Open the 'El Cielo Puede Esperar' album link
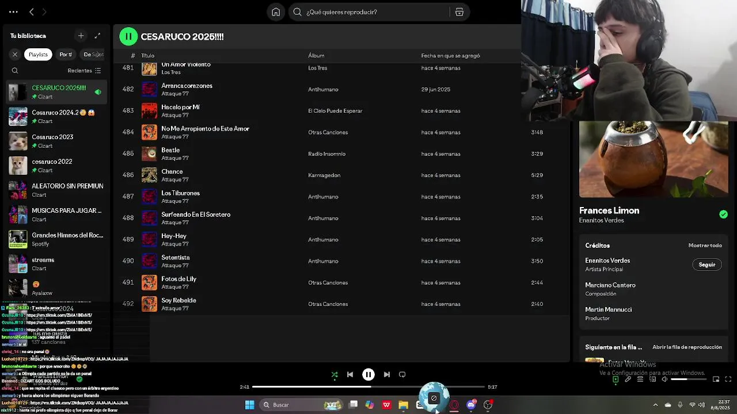This screenshot has height=414, width=737. click(x=335, y=111)
